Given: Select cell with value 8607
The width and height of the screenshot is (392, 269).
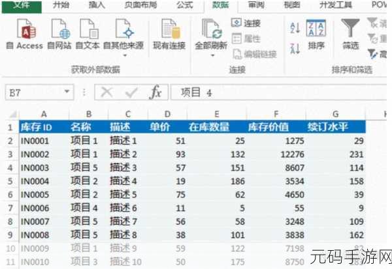Looking at the screenshot, I should point(276,167).
